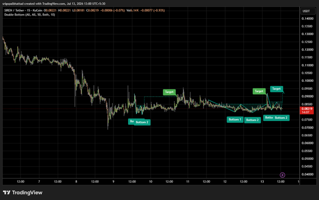Click the 0.11000 price axis label

click(x=307, y=65)
